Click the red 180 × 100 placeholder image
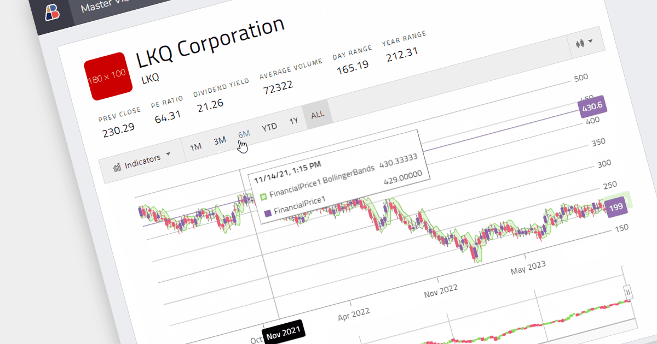This screenshot has height=344, width=657. pos(108,76)
